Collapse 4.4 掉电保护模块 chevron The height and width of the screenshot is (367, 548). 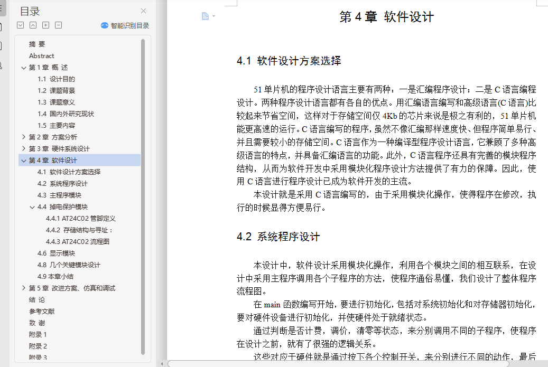pos(32,207)
